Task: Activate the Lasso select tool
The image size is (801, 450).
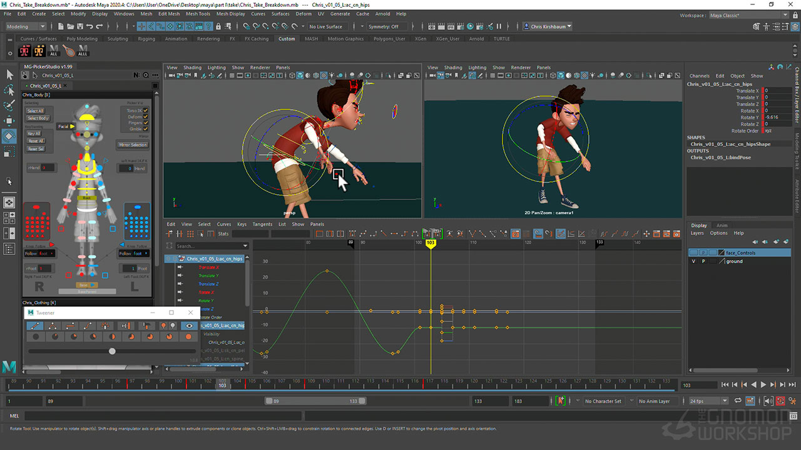Action: coord(9,90)
